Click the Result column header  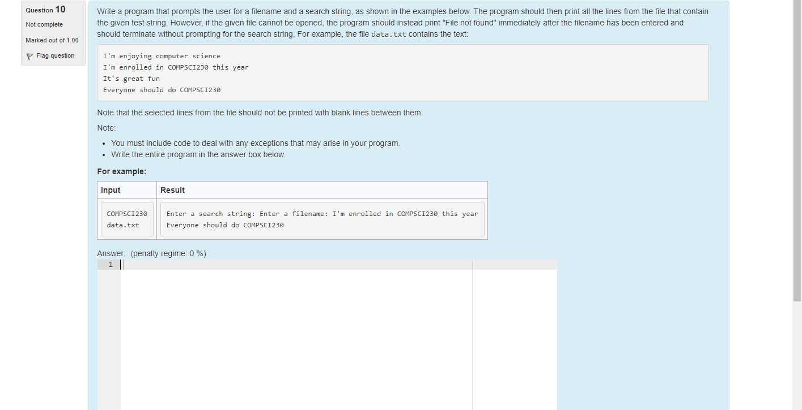point(173,190)
